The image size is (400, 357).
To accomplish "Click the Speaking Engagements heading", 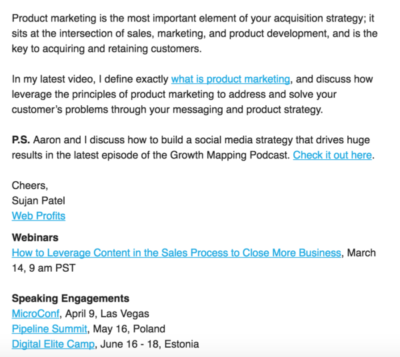I will (x=70, y=298).
